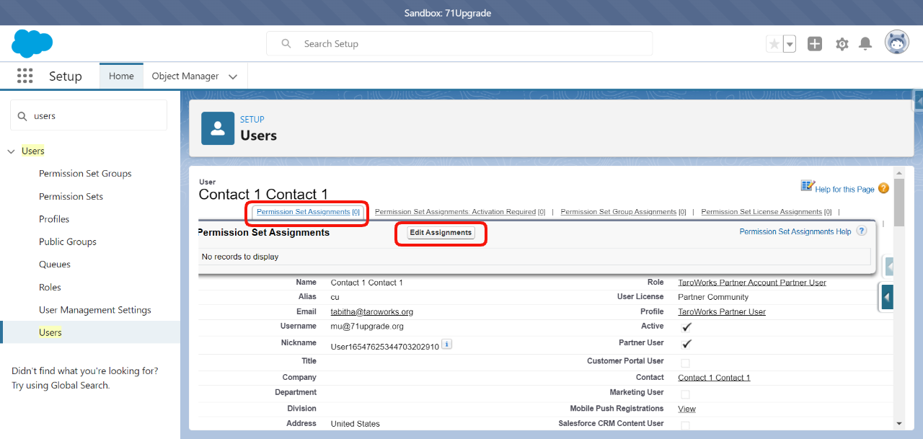Click the Nickname info icon
This screenshot has width=923, height=439.
446,345
